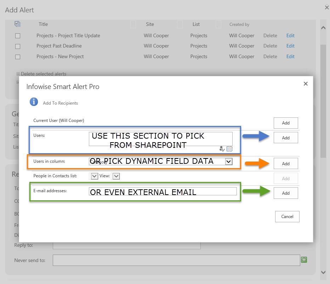Click Add button for E-mail addresses
Screen dimensions: 330x284
tap(286, 193)
